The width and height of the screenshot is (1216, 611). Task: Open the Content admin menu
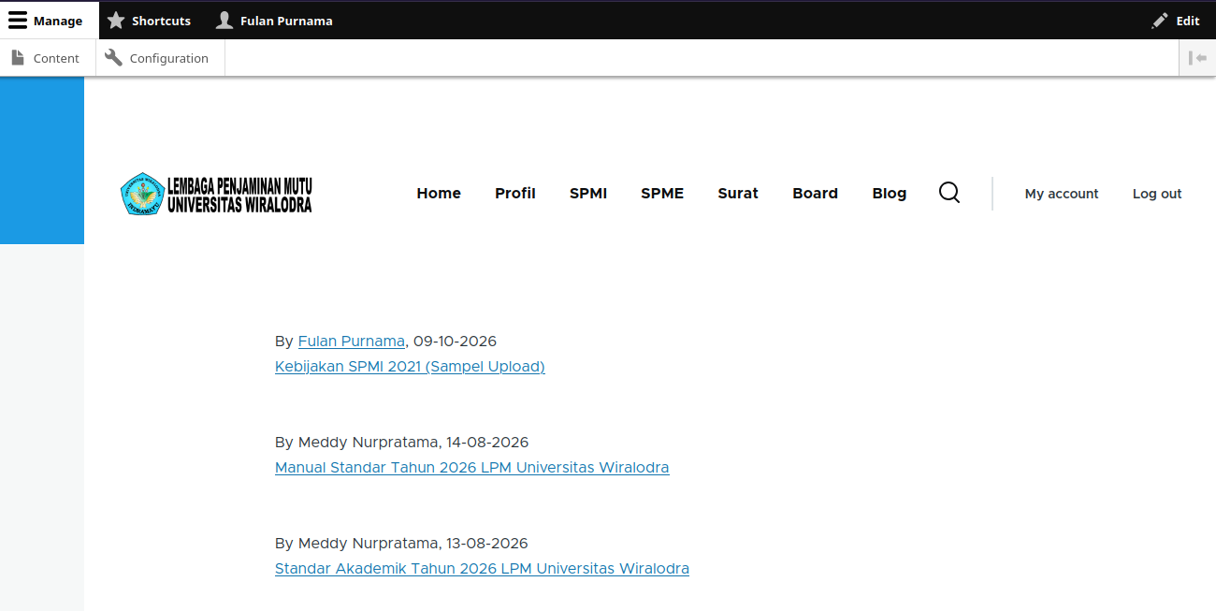pos(48,58)
